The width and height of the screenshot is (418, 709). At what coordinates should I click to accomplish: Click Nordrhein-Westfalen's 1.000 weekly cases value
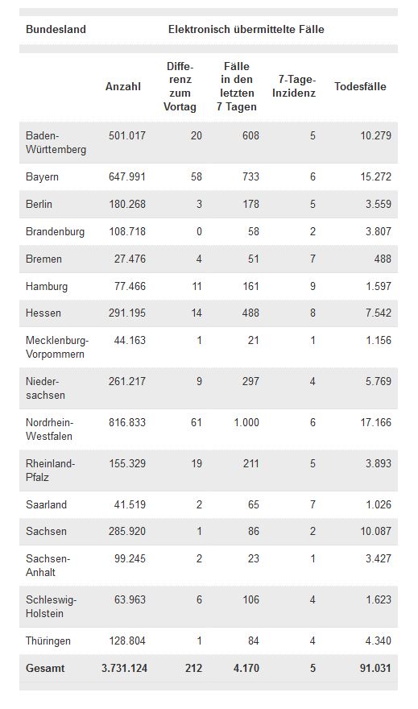pyautogui.click(x=246, y=423)
